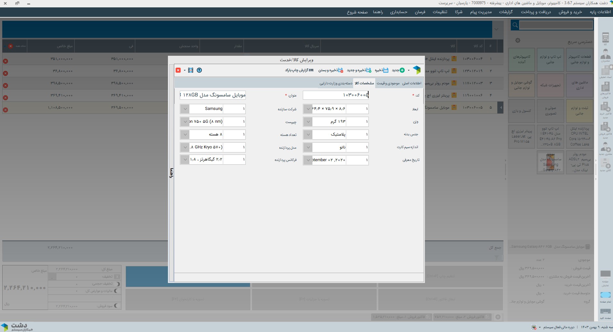Open فاکتورهای فروش sales invoices sidebar icon
The image size is (613, 332).
click(x=605, y=90)
